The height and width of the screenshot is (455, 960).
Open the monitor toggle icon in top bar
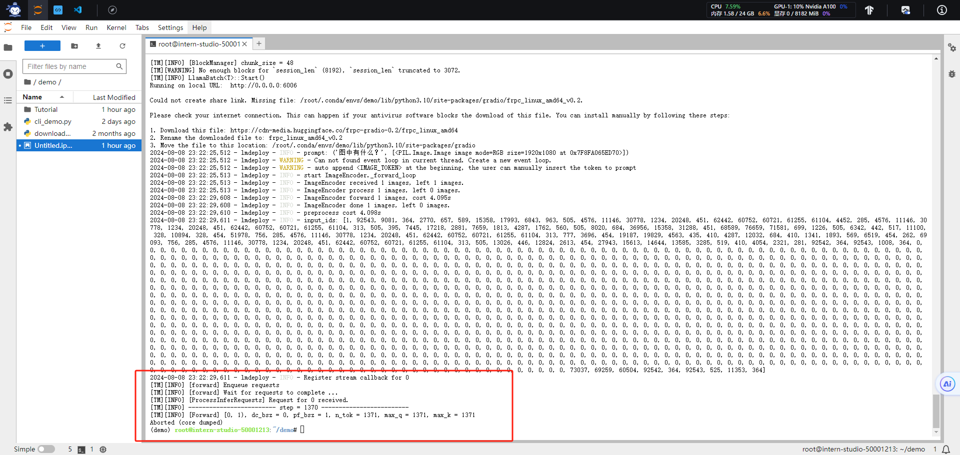point(905,10)
